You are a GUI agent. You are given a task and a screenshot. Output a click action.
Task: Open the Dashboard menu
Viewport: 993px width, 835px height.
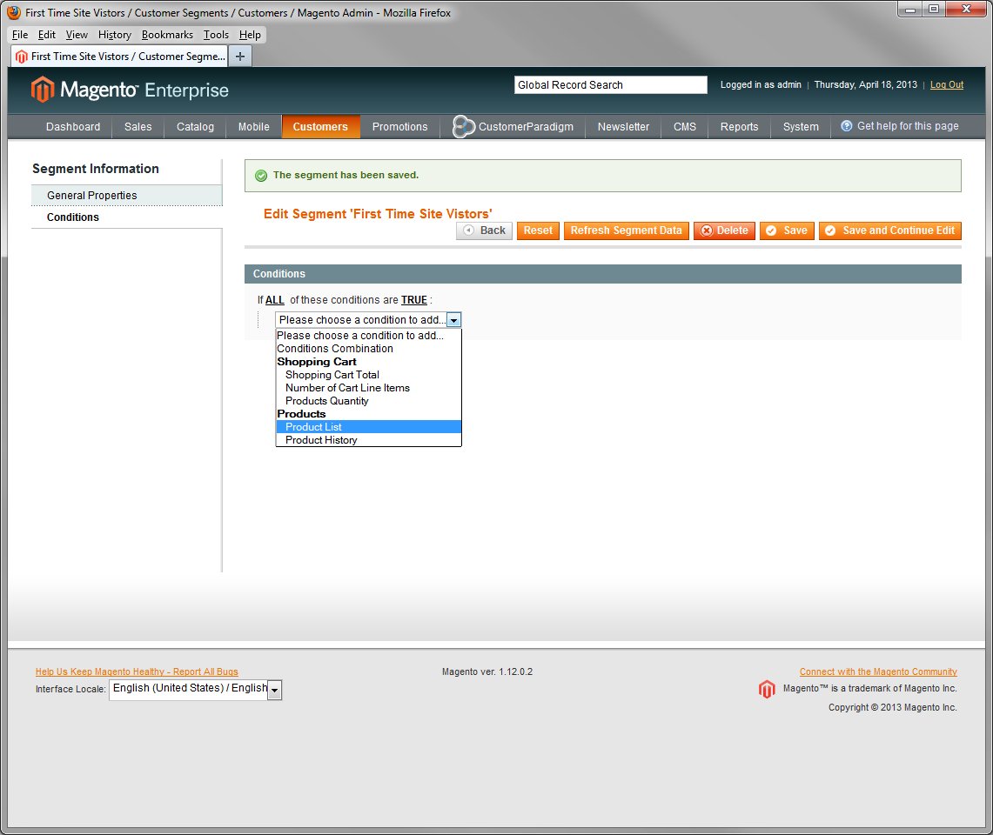[x=73, y=127]
